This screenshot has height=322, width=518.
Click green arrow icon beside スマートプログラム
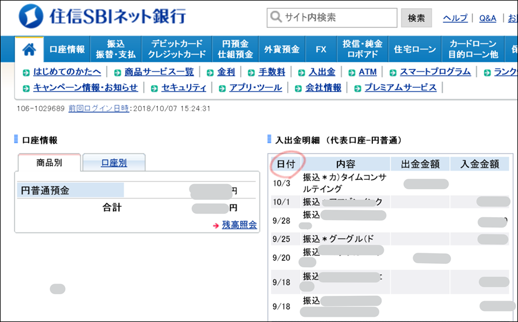tap(393, 73)
